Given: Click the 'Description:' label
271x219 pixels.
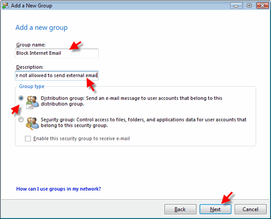Looking at the screenshot, I should pos(30,67).
